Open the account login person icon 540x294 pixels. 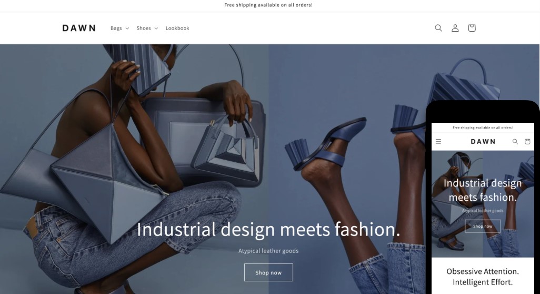point(455,28)
